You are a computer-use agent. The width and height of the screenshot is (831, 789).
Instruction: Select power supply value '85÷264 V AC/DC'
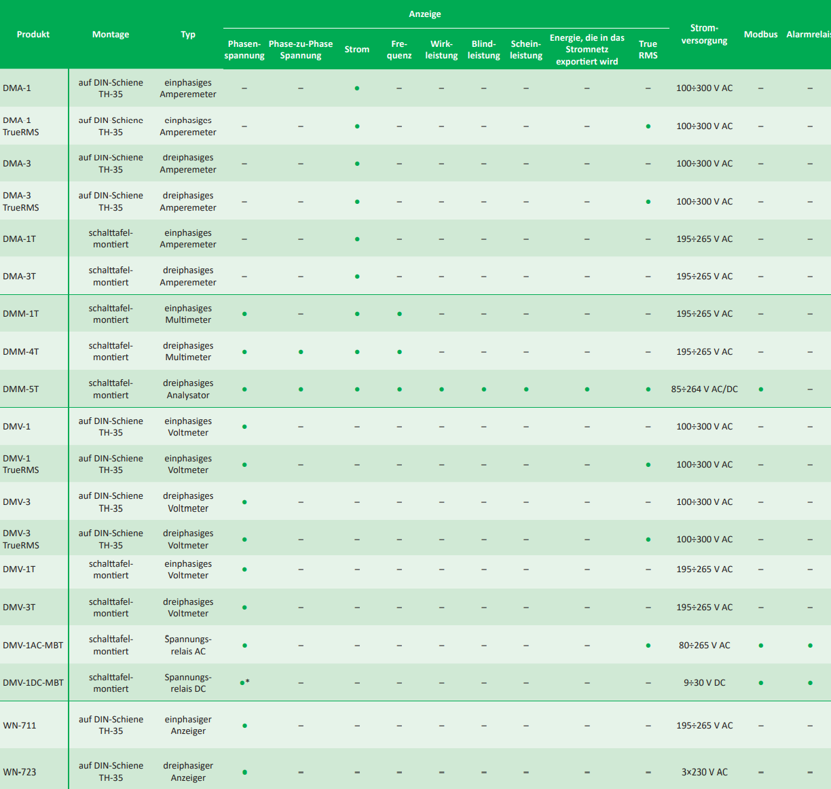[x=705, y=389]
